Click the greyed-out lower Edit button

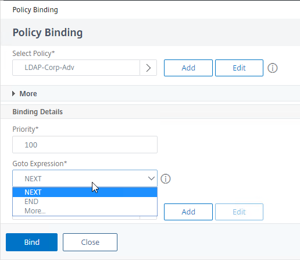[239, 212]
